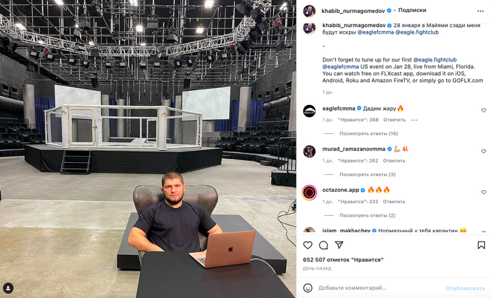Expand 2 replies under octazone.app comment

367,216
